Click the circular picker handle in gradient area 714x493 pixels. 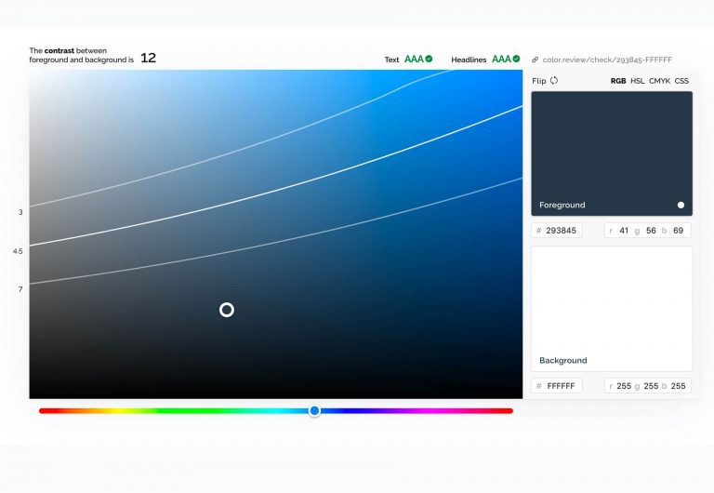pyautogui.click(x=227, y=310)
